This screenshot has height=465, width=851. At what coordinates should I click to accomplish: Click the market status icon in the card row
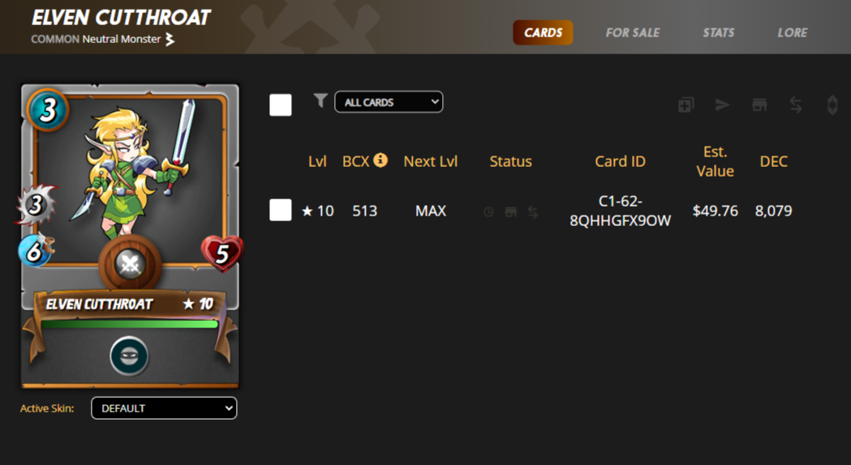click(511, 212)
